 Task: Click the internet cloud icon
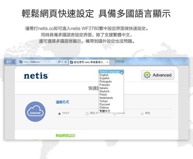(x=35, y=112)
